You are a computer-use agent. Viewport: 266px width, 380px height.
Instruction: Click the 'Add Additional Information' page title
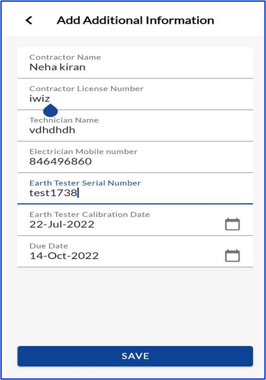(x=135, y=20)
